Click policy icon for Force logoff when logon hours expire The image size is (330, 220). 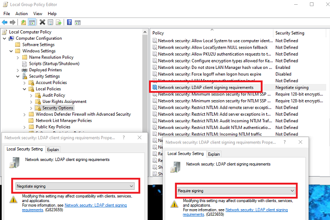[155, 74]
